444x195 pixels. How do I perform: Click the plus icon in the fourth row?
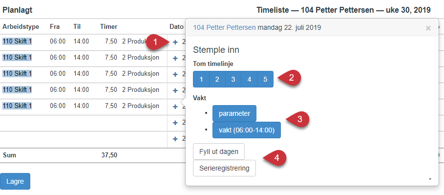(175, 90)
